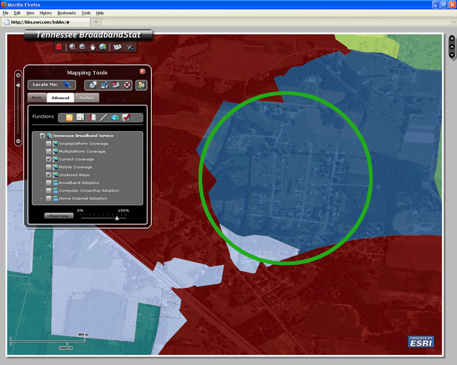Click the blue disk arrow function icon
The width and height of the screenshot is (457, 365).
[115, 118]
